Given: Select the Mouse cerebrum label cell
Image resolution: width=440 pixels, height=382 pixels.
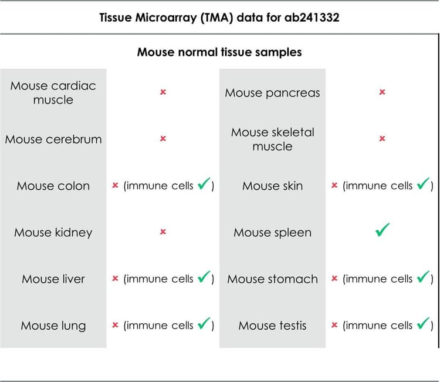Looking at the screenshot, I should click(53, 139).
